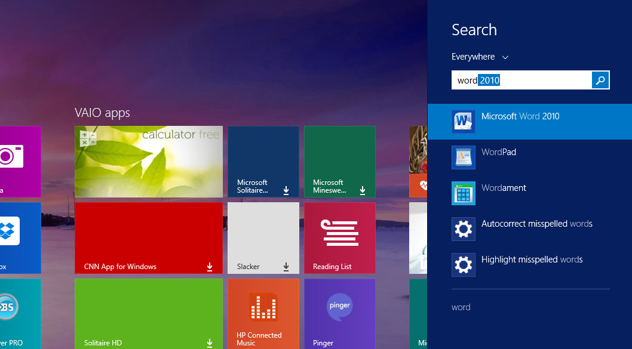Click the Wordament app icon
The height and width of the screenshot is (349, 632).
463,193
